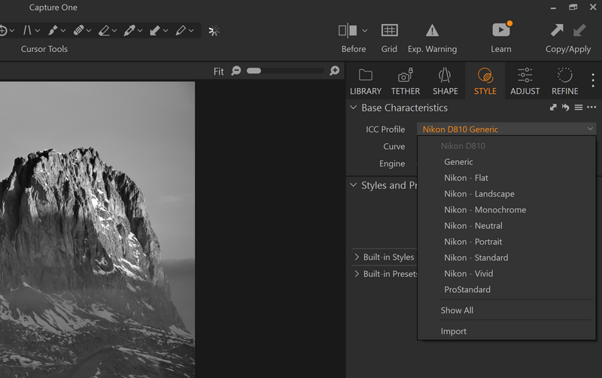Screen dimensions: 602x378
Task: Collapse the Styles and Presets panel
Action: click(x=353, y=185)
